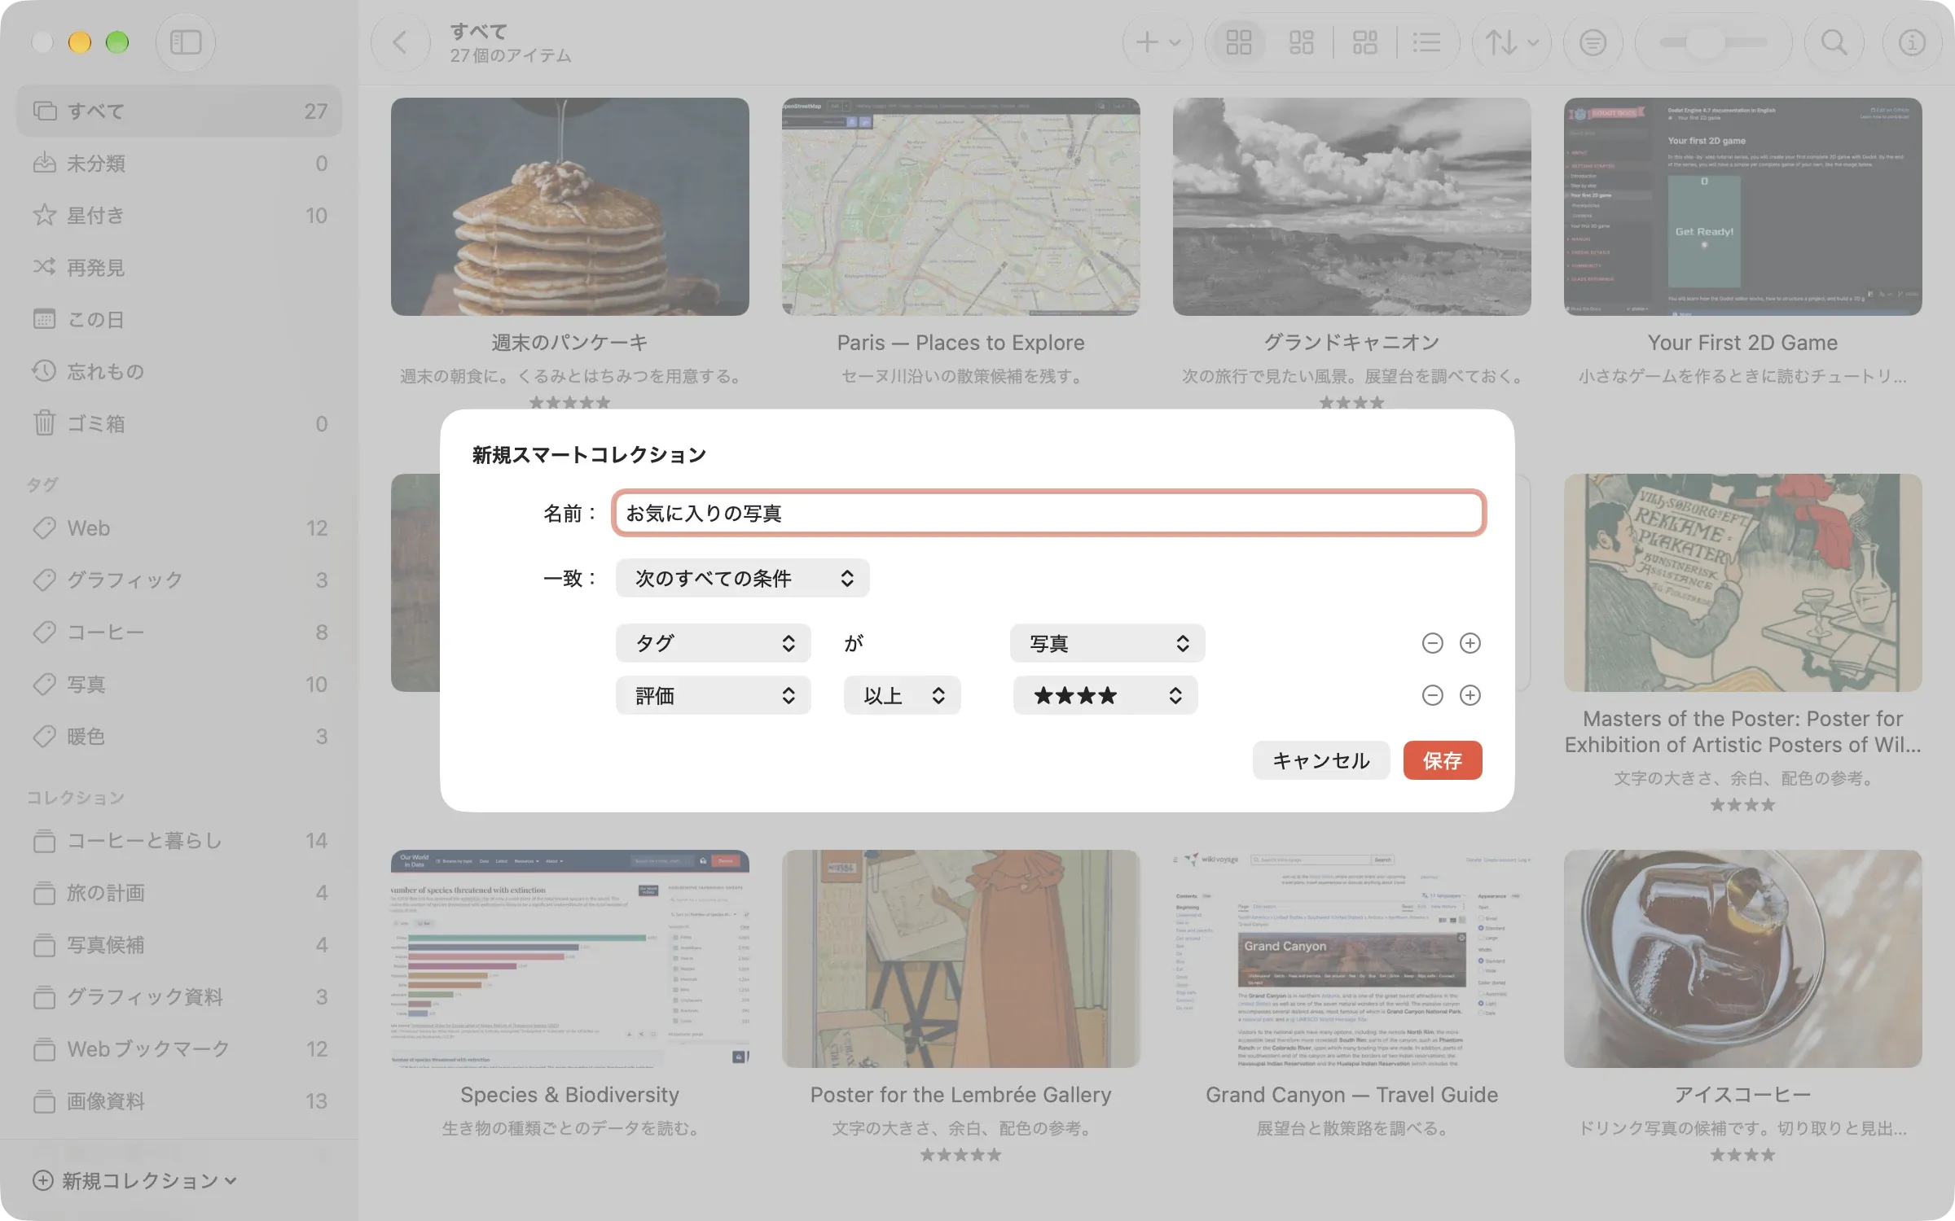This screenshot has width=1955, height=1221.
Task: Open the タグ criterion dropdown
Action: click(713, 643)
